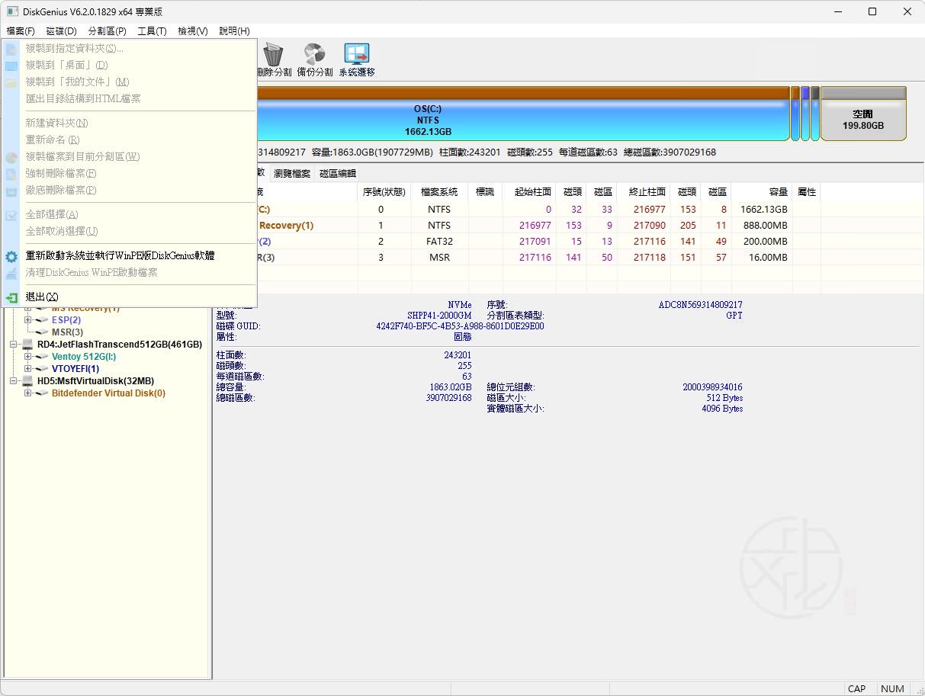Click the Delete Partition trash can icon
This screenshot has height=696, width=925.
click(x=273, y=54)
